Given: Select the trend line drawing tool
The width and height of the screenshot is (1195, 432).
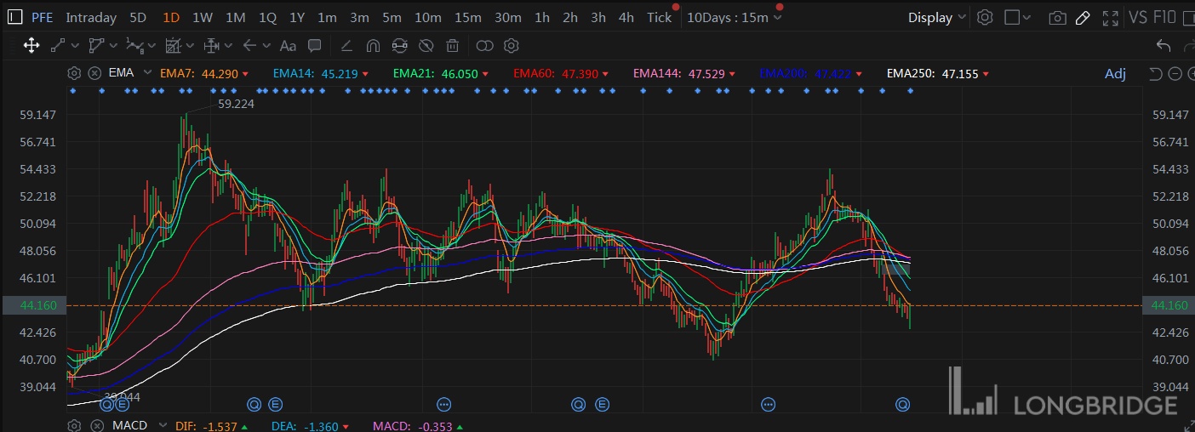Looking at the screenshot, I should point(58,46).
